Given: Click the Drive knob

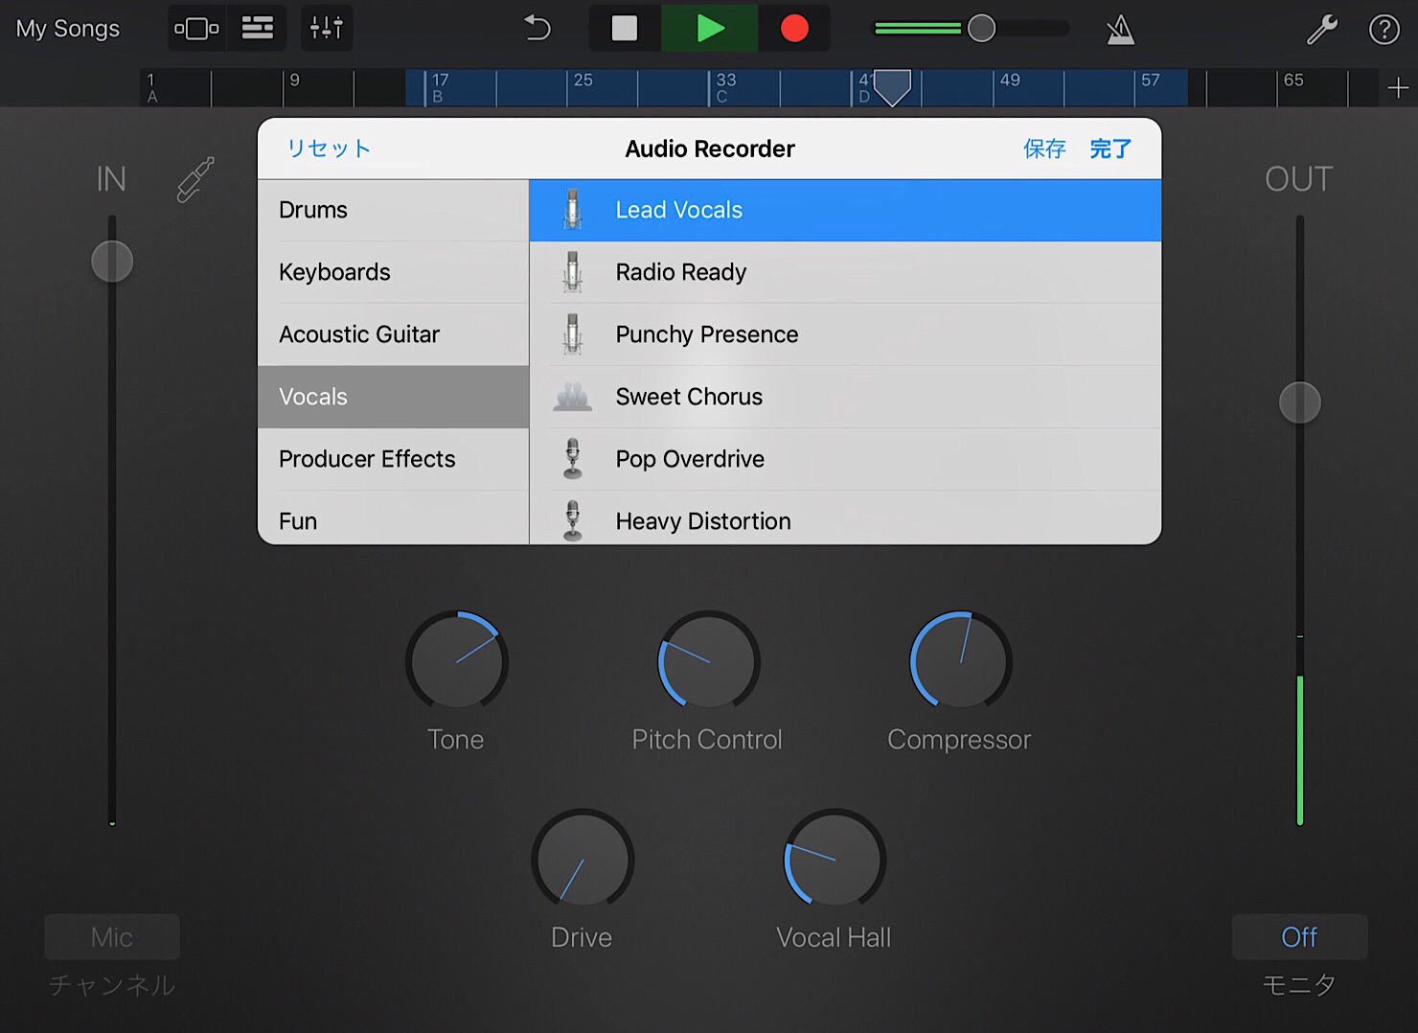Looking at the screenshot, I should [583, 860].
